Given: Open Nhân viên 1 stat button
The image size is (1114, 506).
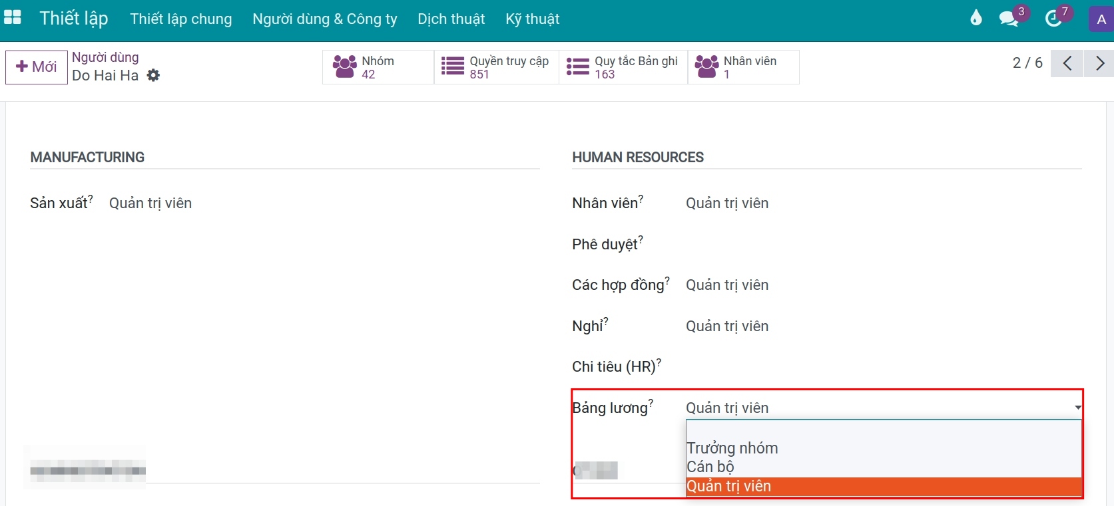Looking at the screenshot, I should (744, 67).
